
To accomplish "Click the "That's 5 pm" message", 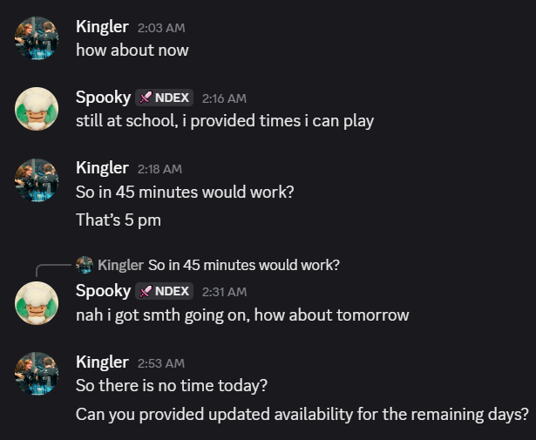I will pyautogui.click(x=119, y=220).
